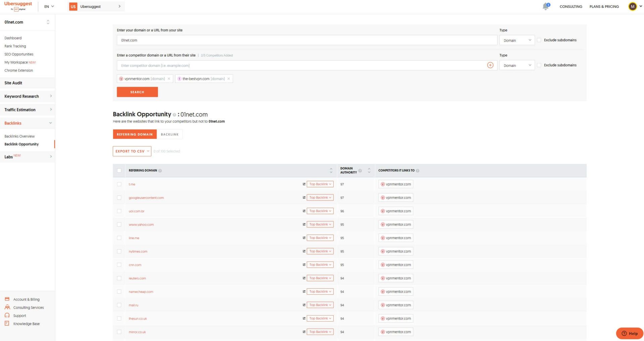Open external link icon for reuters.com
The image size is (644, 341).
click(x=304, y=278)
